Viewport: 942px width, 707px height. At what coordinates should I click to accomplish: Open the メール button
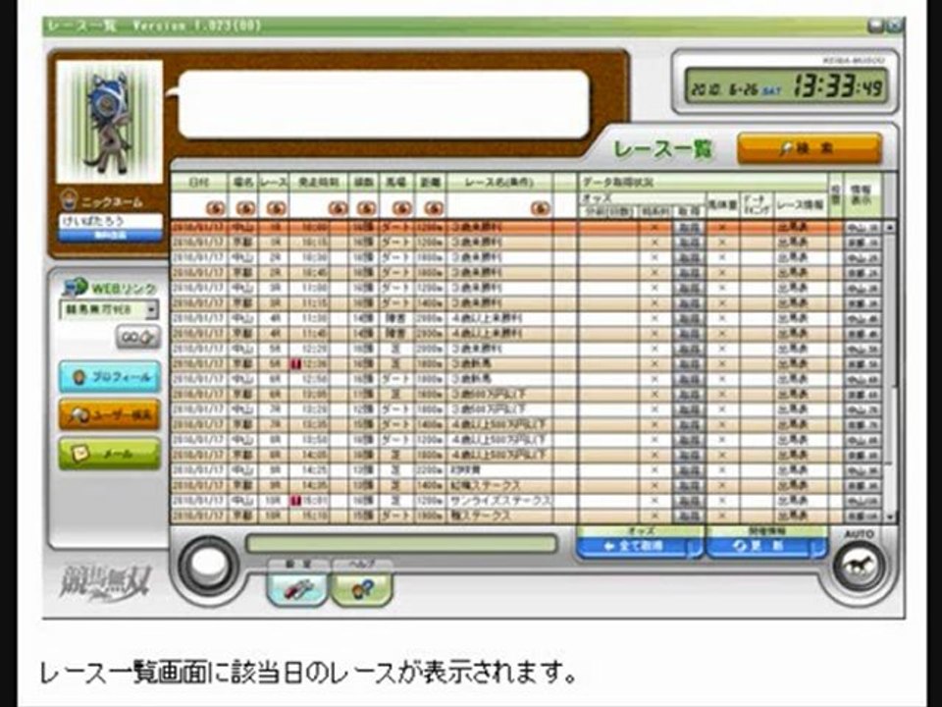pyautogui.click(x=110, y=454)
